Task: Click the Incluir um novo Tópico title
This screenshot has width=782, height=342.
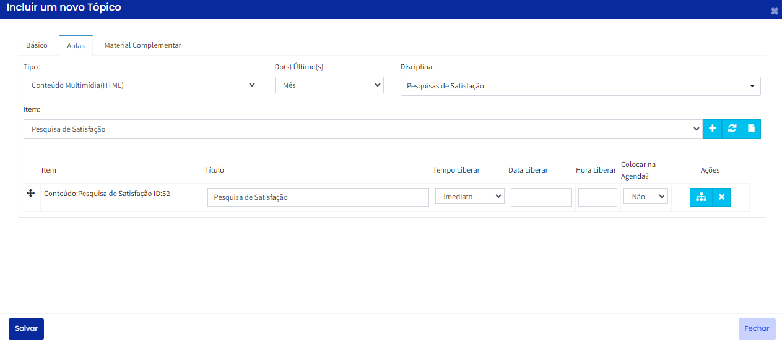Action: tap(64, 8)
